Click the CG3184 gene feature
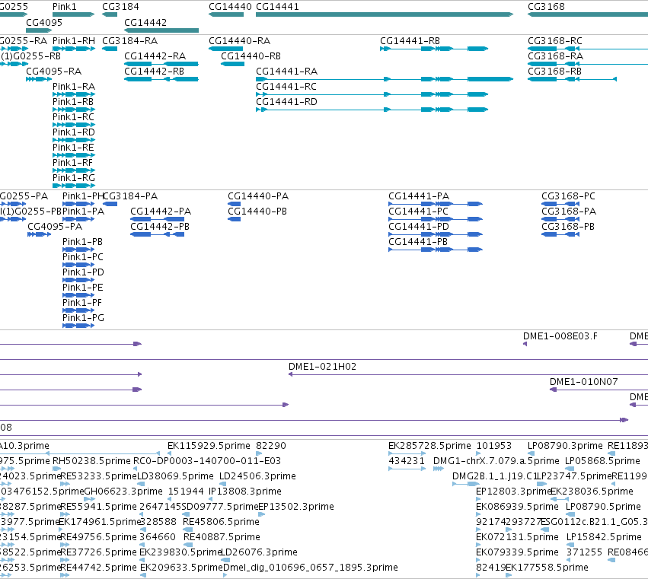Image resolution: width=648 pixels, height=579 pixels. [x=110, y=14]
